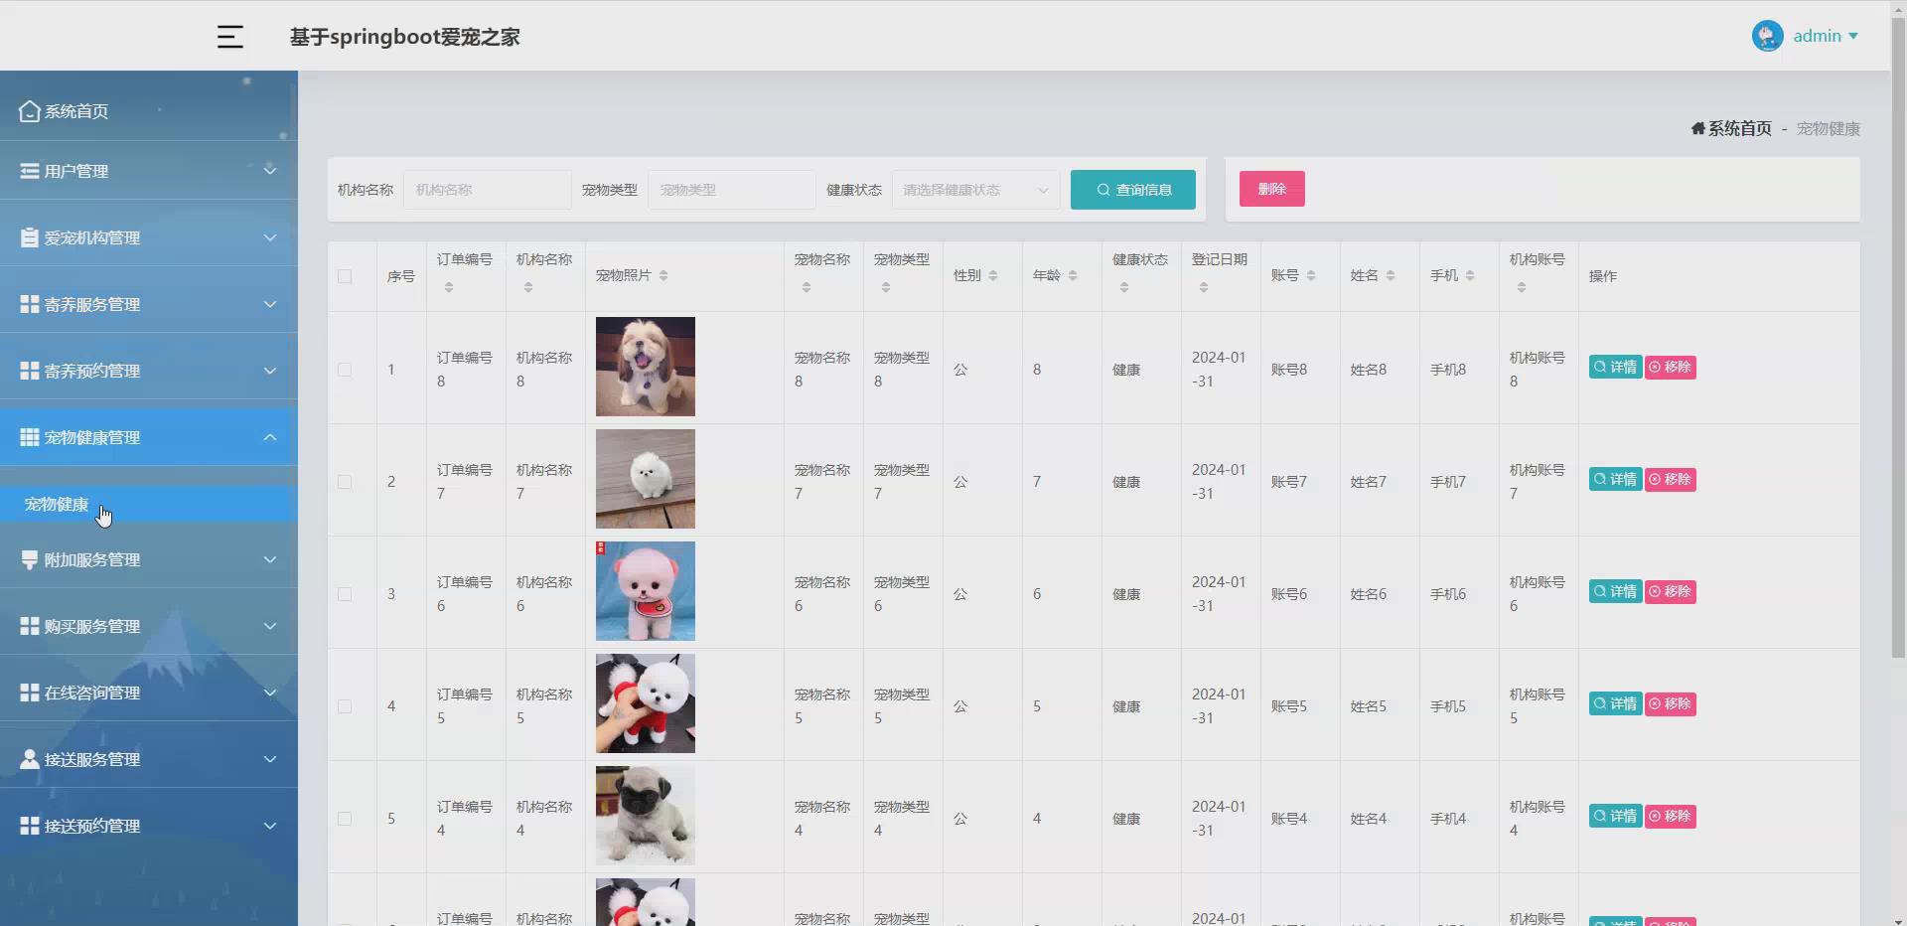Toggle the sidebar hamburger menu icon
1907x926 pixels.
230,37
